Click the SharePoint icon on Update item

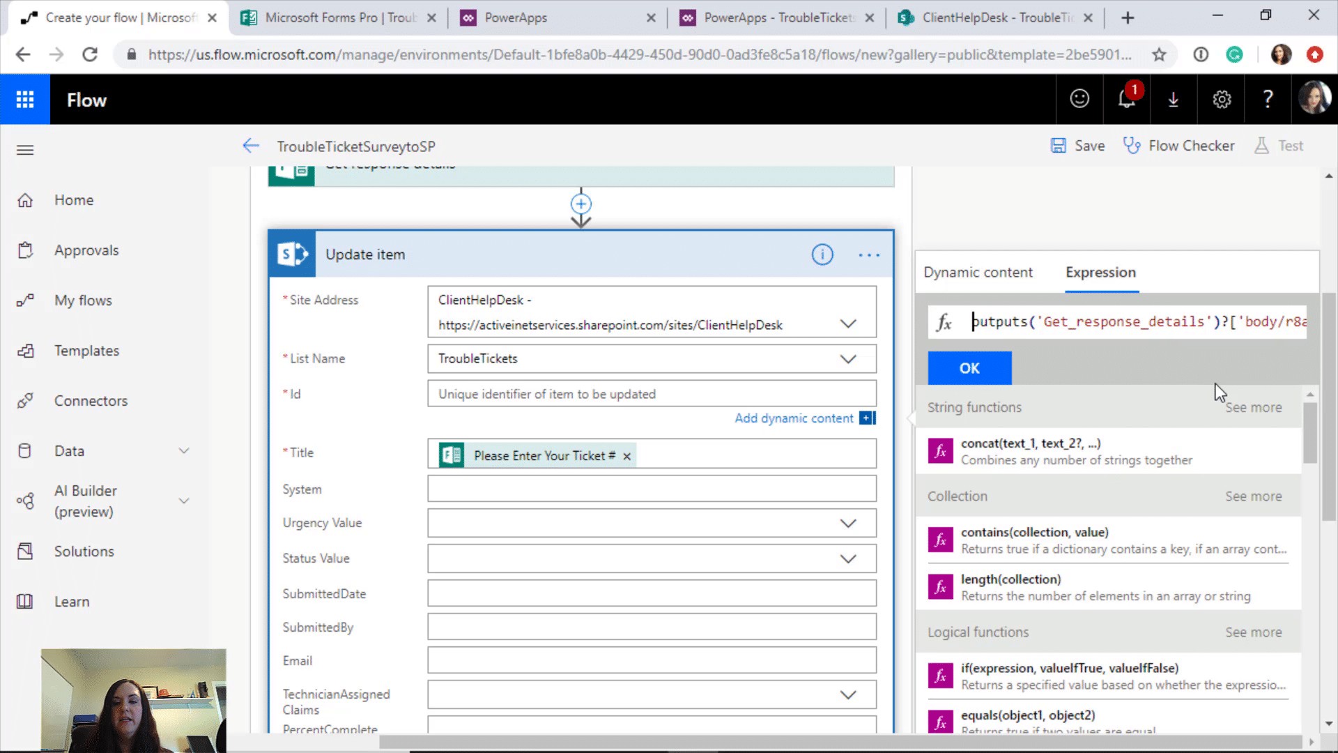point(292,254)
